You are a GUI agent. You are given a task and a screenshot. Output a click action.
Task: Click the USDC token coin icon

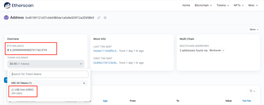pyautogui.click(x=12, y=90)
